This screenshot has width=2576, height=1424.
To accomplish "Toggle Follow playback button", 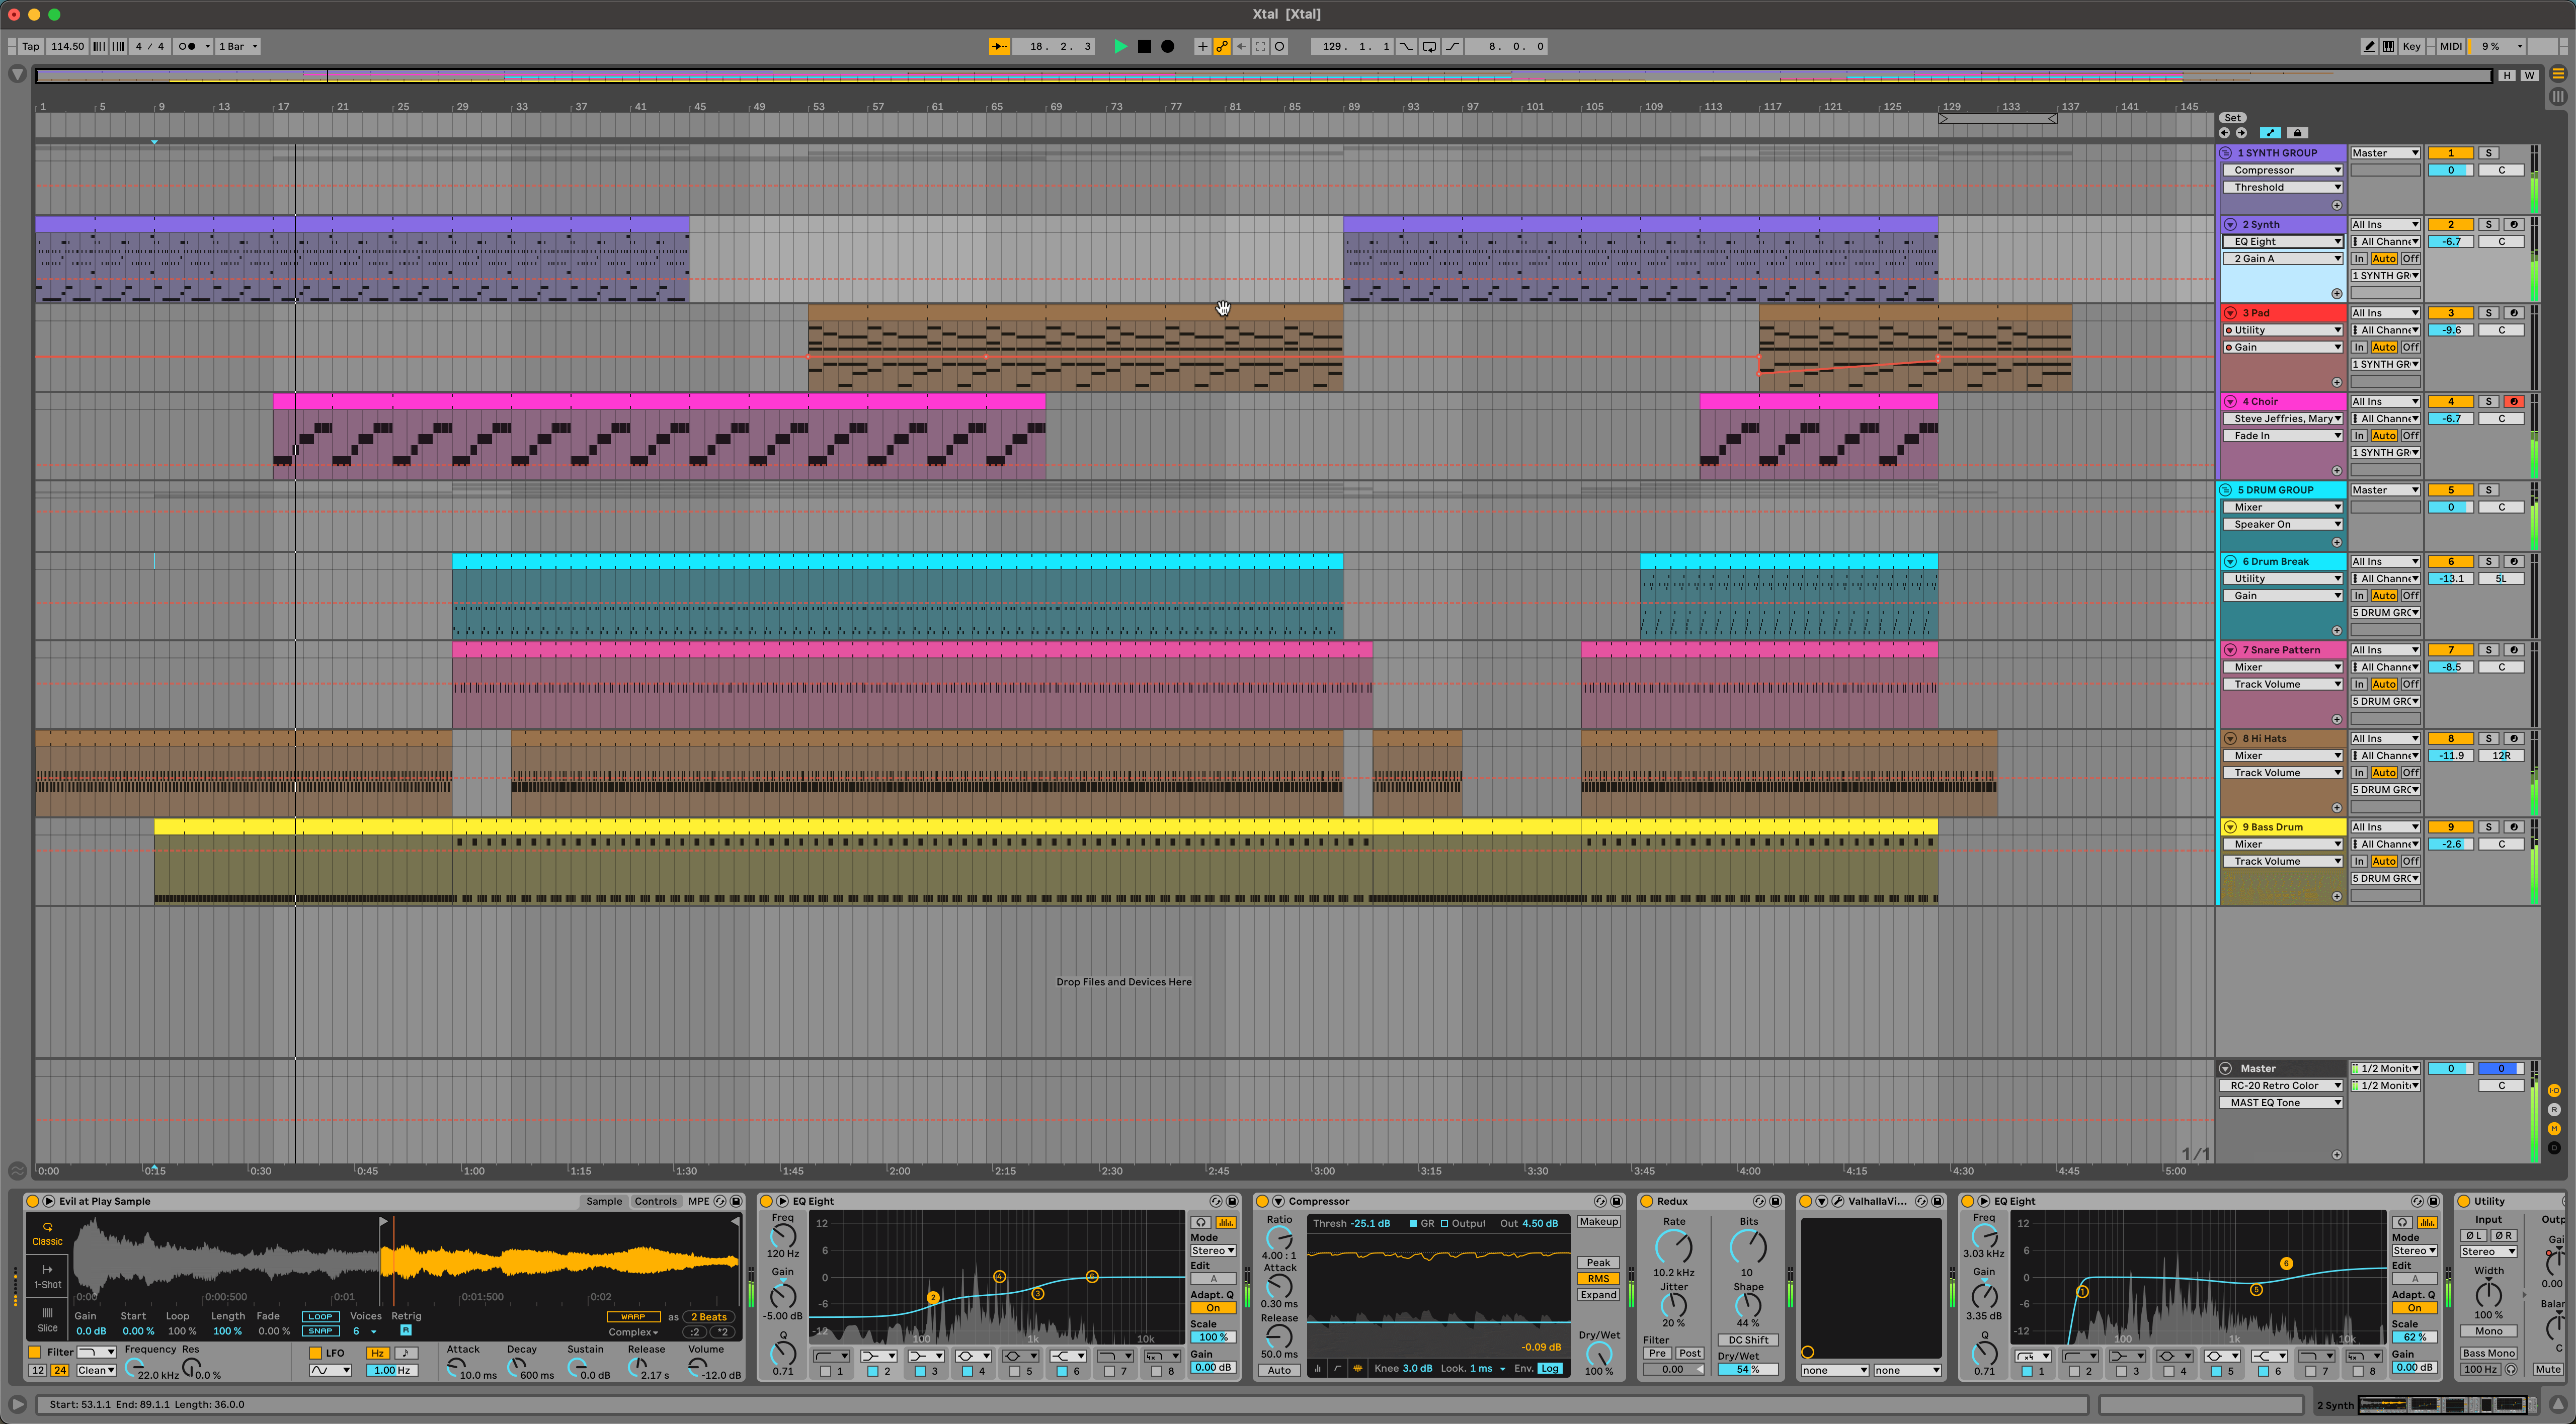I will click(x=999, y=46).
